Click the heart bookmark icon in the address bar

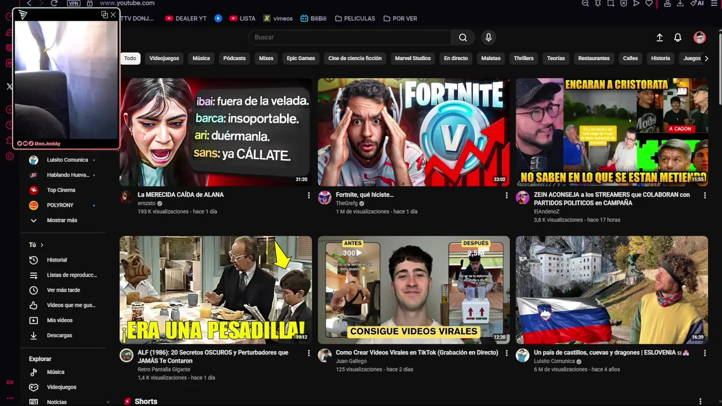[649, 3]
